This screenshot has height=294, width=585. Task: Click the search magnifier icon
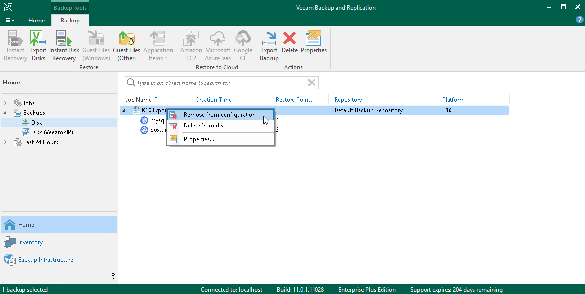[131, 83]
